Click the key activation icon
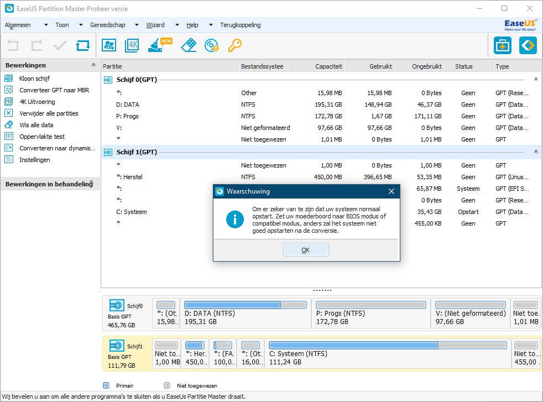 pyautogui.click(x=234, y=45)
